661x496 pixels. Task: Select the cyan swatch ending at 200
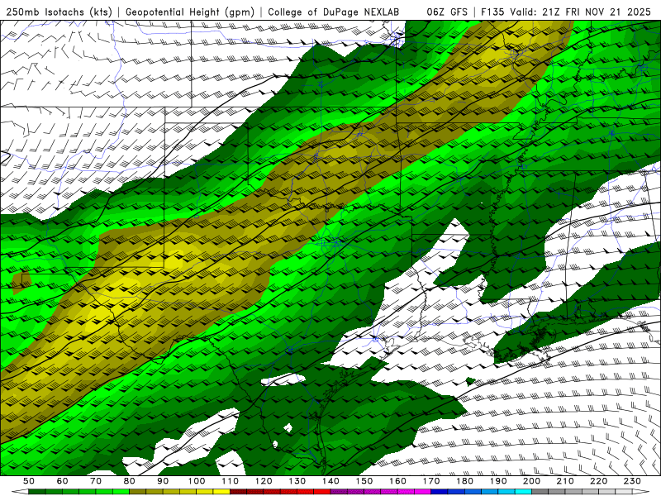click(523, 491)
